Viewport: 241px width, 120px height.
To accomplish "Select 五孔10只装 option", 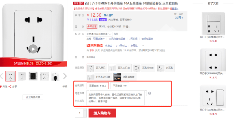I will coord(120,68).
